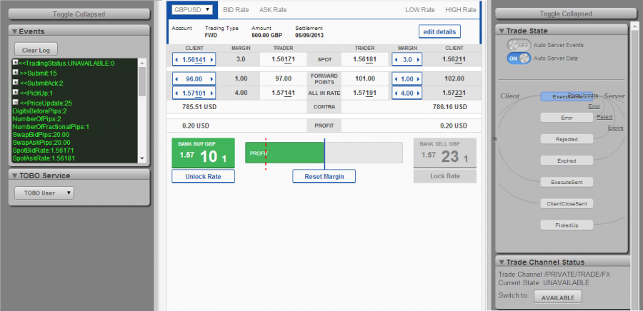Clear the events log
This screenshot has height=311, width=643.
click(36, 51)
